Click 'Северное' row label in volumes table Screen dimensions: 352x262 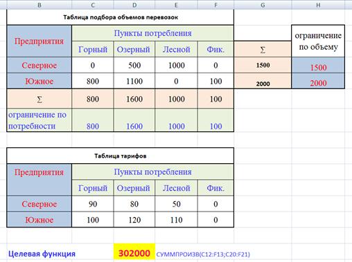(x=39, y=65)
